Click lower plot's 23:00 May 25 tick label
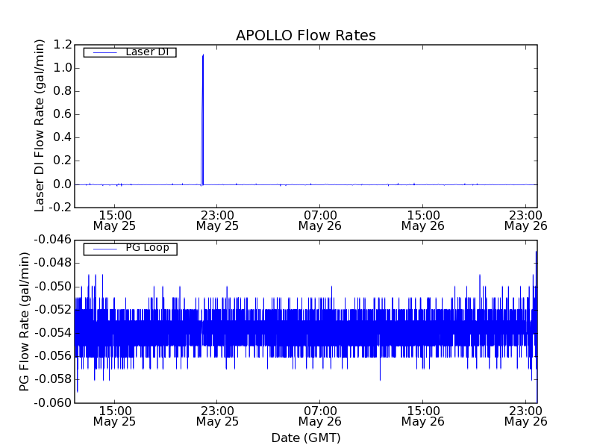 pos(217,415)
